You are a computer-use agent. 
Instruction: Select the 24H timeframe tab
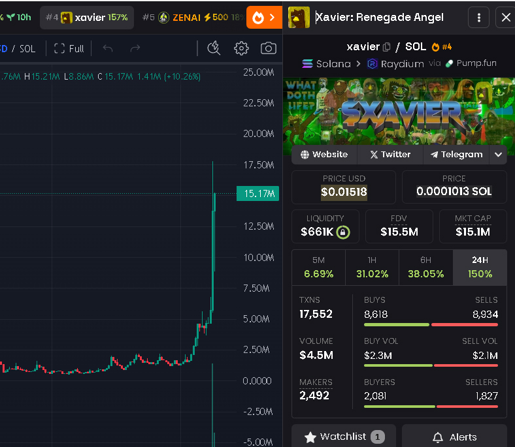(x=480, y=268)
